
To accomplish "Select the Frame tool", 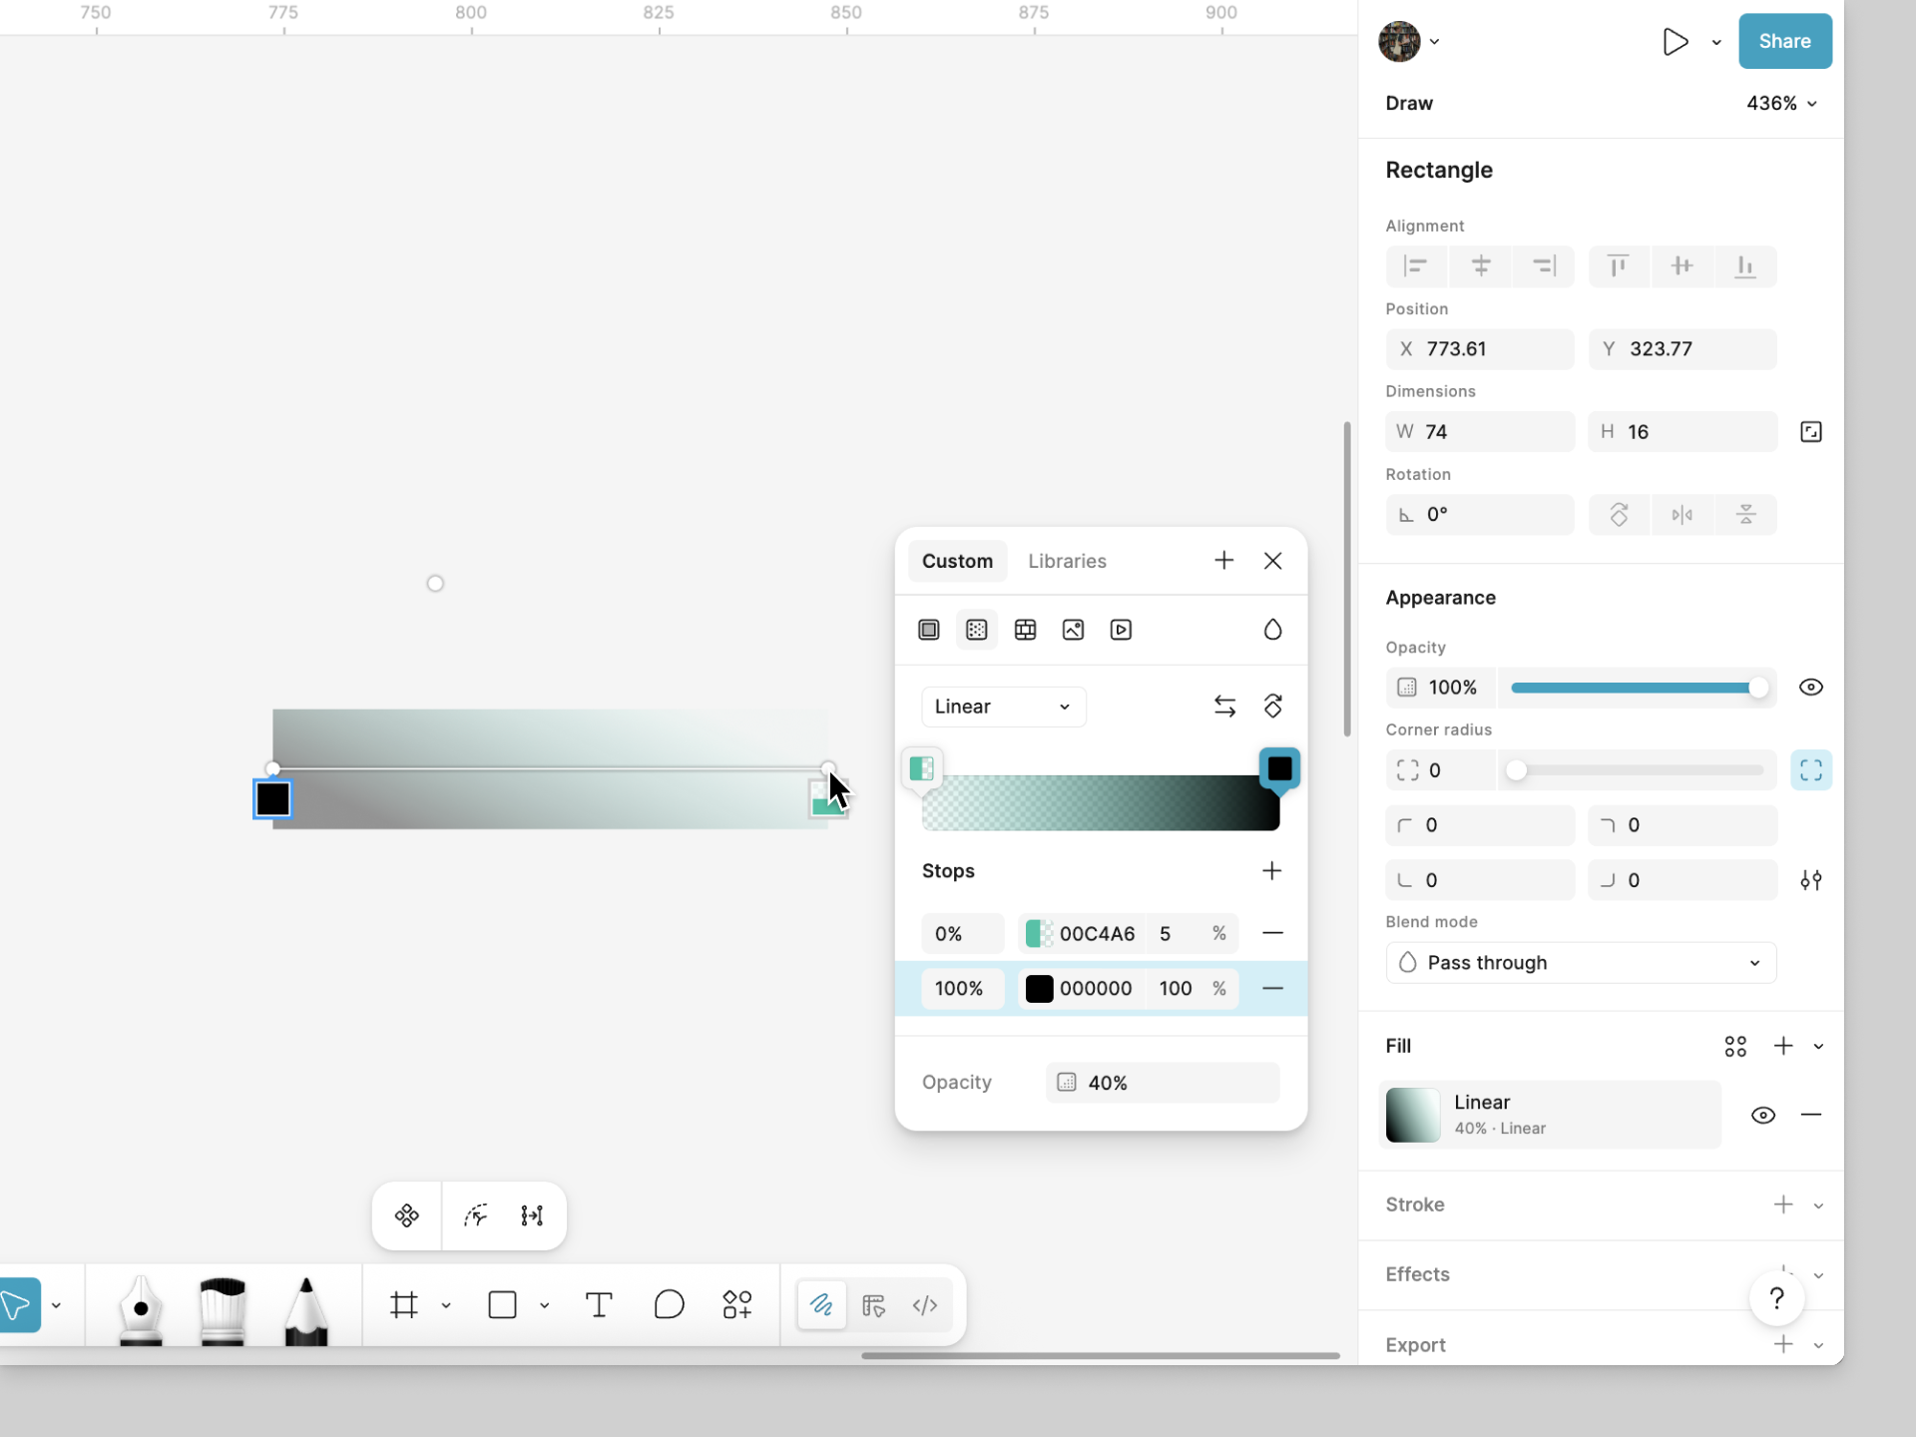I will (404, 1305).
